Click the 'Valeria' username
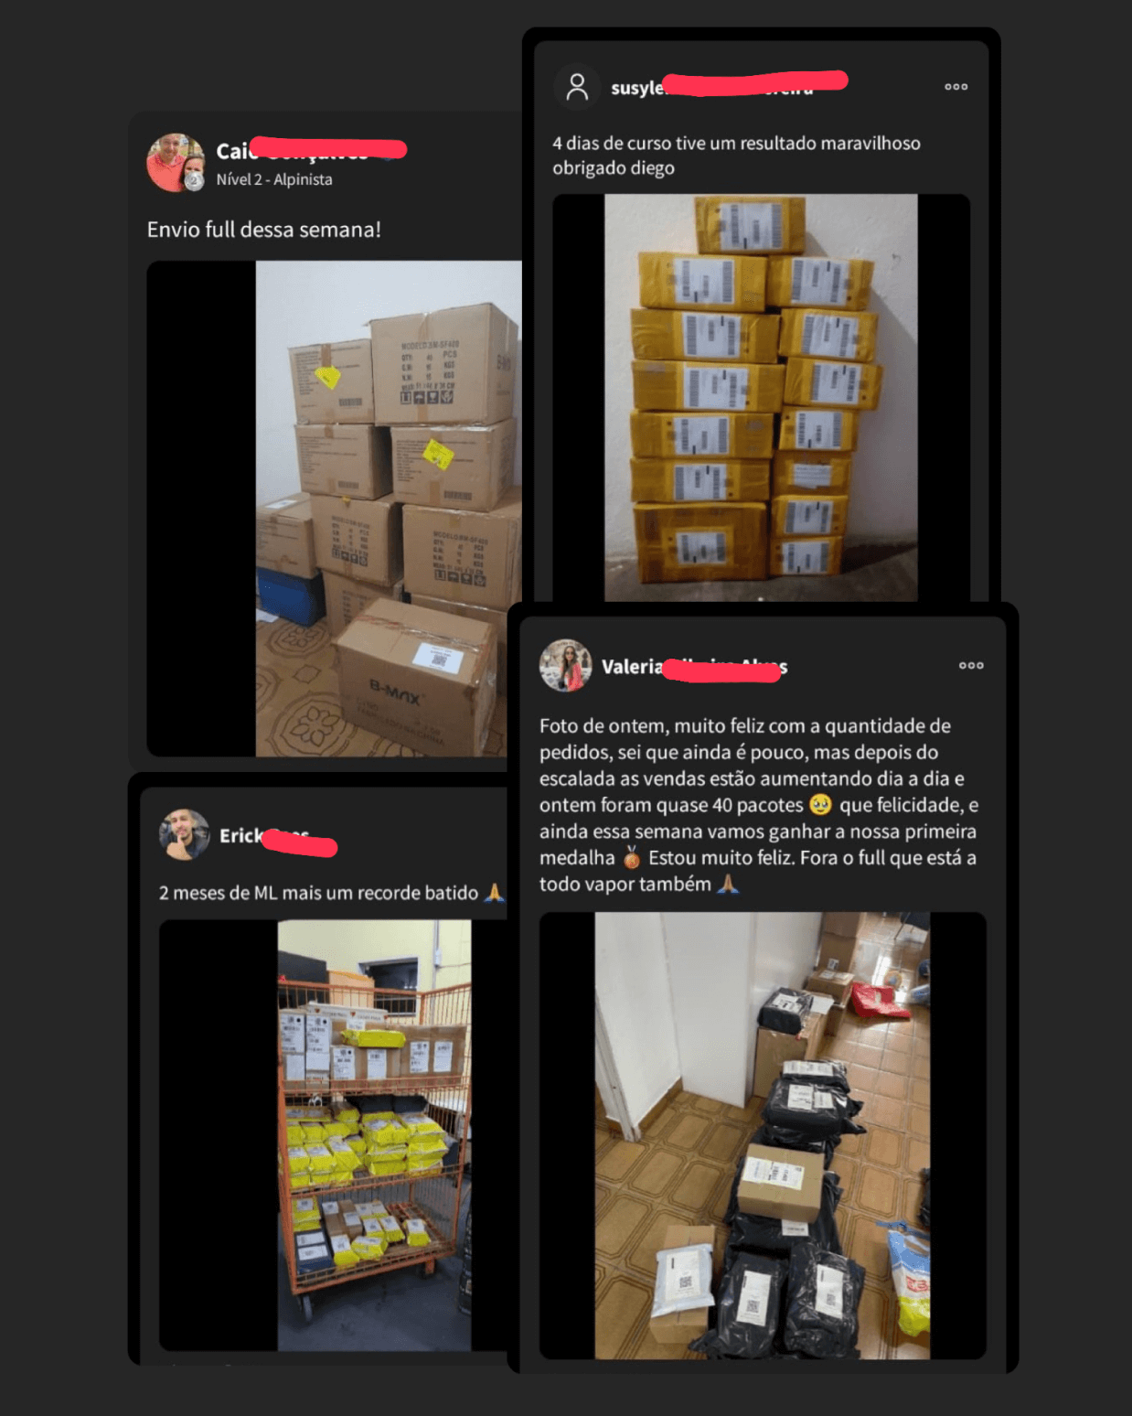The image size is (1132, 1416). (x=631, y=667)
